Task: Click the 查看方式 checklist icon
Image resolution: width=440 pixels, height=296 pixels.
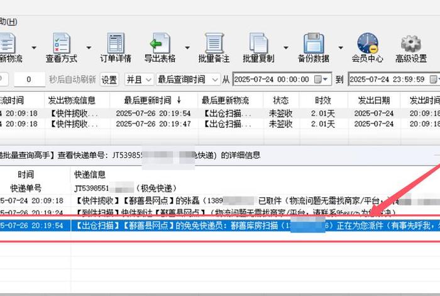Action: click(x=61, y=43)
